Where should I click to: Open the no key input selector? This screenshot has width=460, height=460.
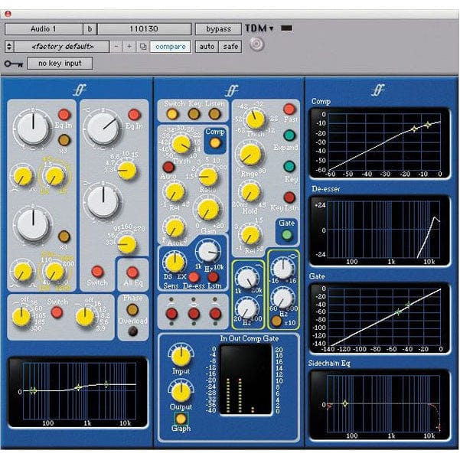(x=60, y=63)
